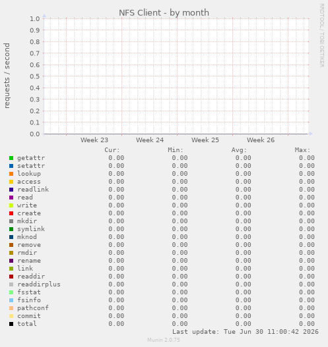
Task: Click the light blue fsinfo swatch
Action: point(11,300)
